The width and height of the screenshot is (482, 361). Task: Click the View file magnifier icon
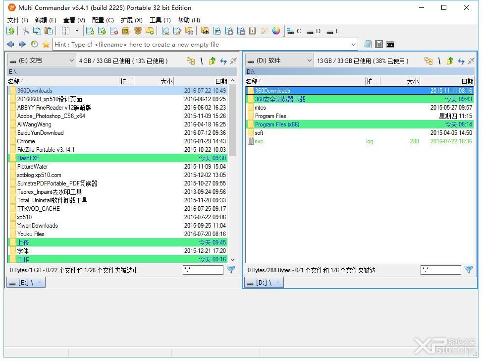(165, 31)
